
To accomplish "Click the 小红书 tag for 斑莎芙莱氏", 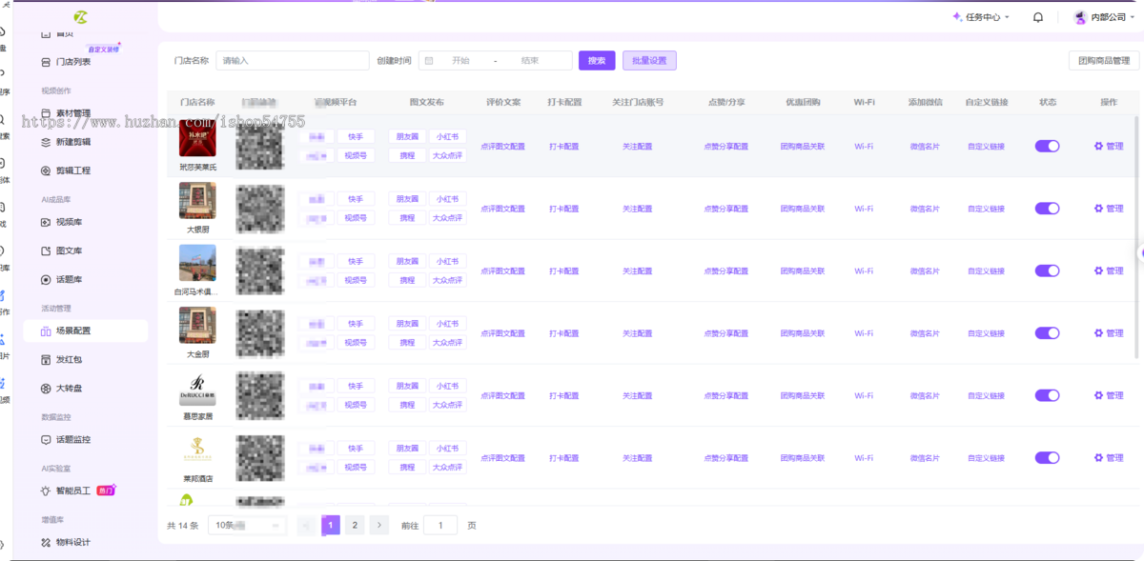I will (447, 136).
